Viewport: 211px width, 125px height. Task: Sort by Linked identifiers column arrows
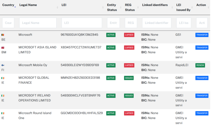(172, 7)
